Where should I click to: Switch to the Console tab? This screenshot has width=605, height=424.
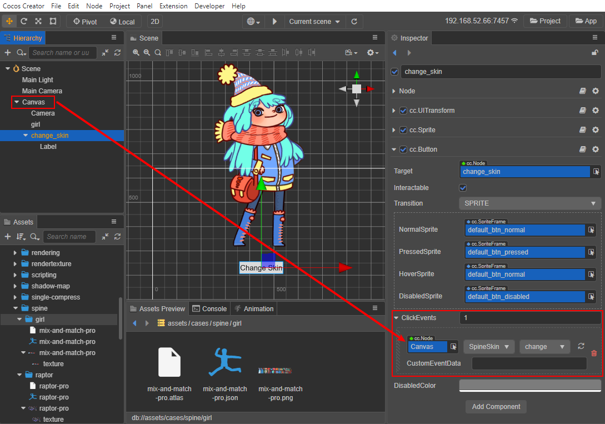tap(209, 309)
